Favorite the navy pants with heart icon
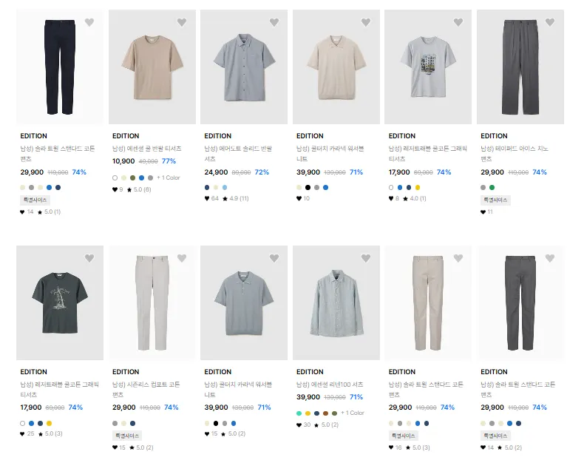 [x=89, y=22]
